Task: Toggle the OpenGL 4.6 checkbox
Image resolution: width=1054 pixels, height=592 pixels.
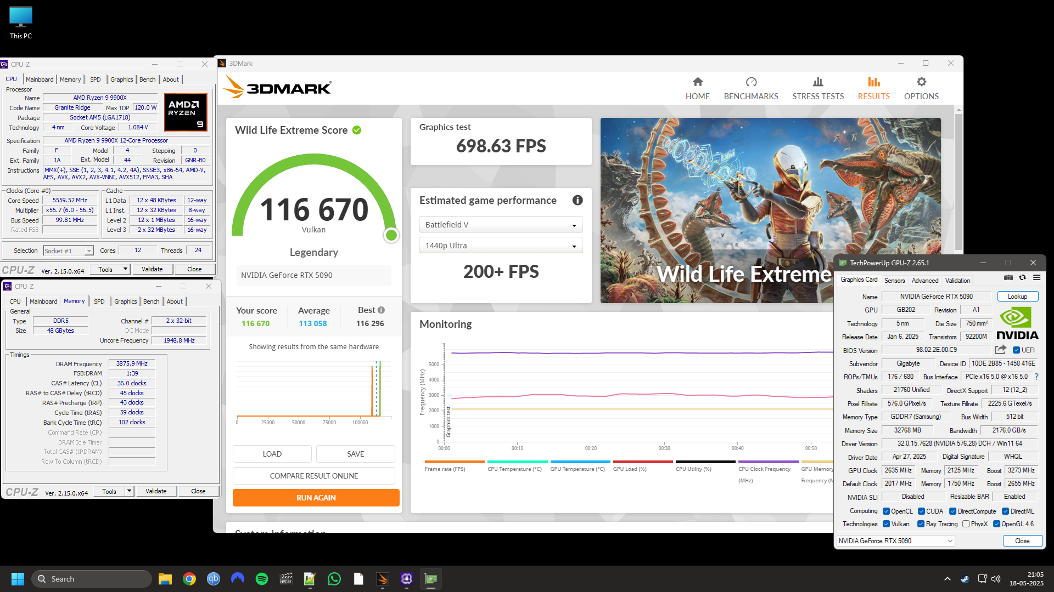Action: tap(996, 524)
